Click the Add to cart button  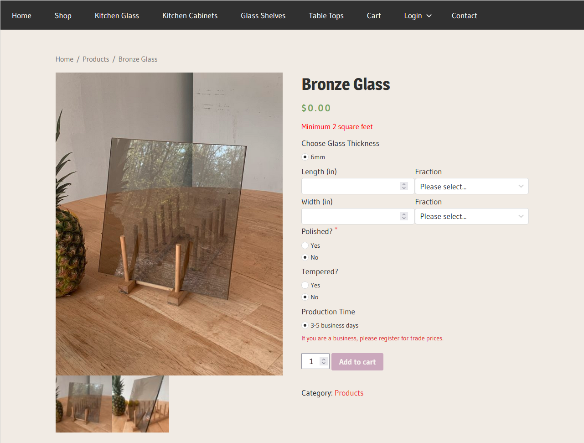[x=357, y=362]
